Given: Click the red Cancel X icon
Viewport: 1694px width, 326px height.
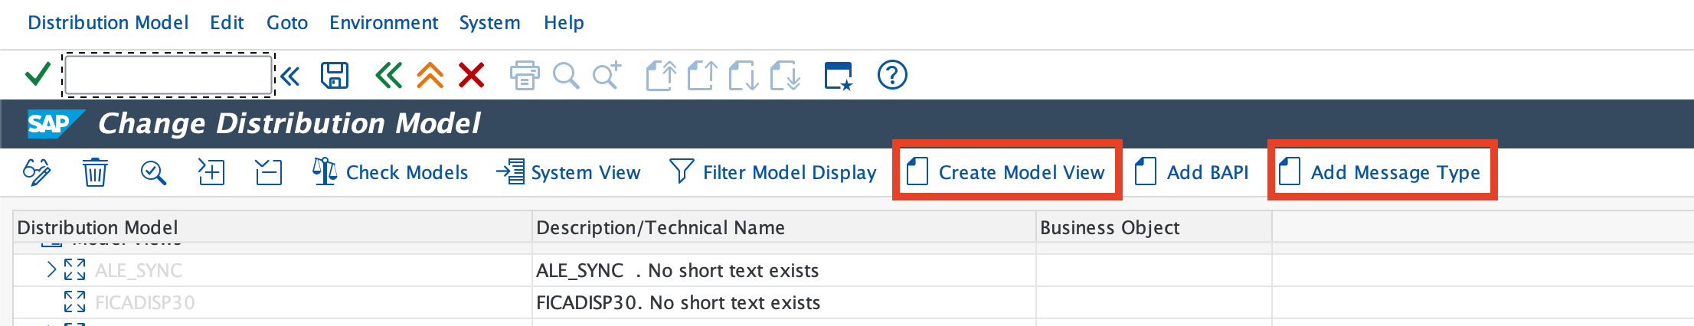Looking at the screenshot, I should (471, 76).
